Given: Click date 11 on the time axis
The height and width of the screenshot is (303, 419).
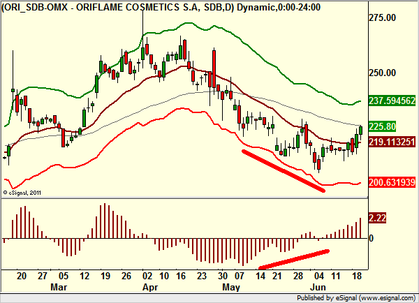Looking at the screenshot, I should point(336,276).
